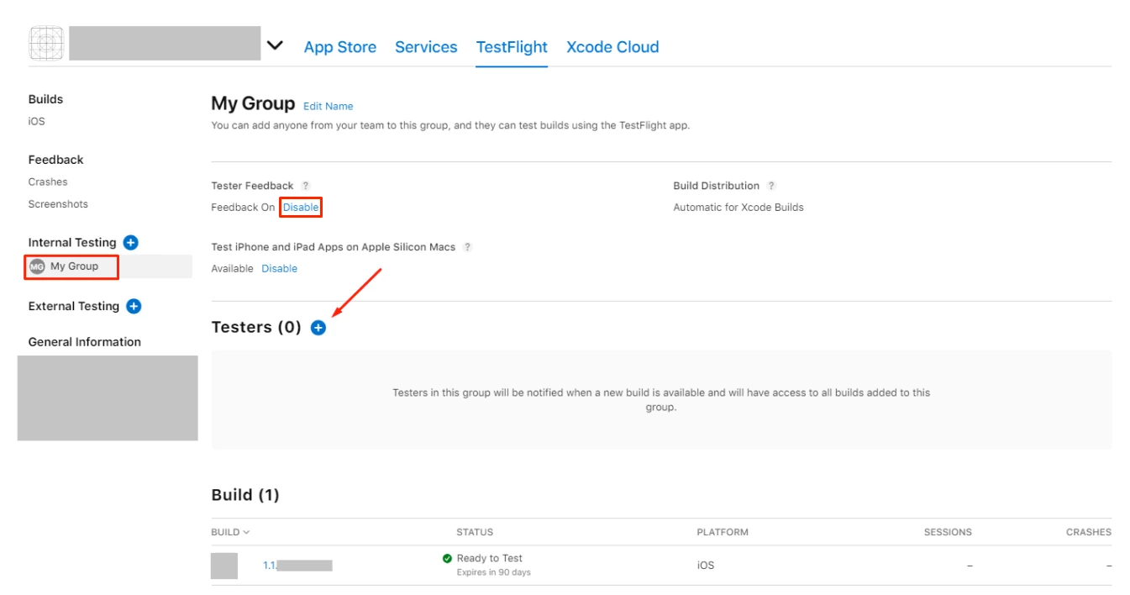Click the Build (1) heading

pyautogui.click(x=245, y=495)
